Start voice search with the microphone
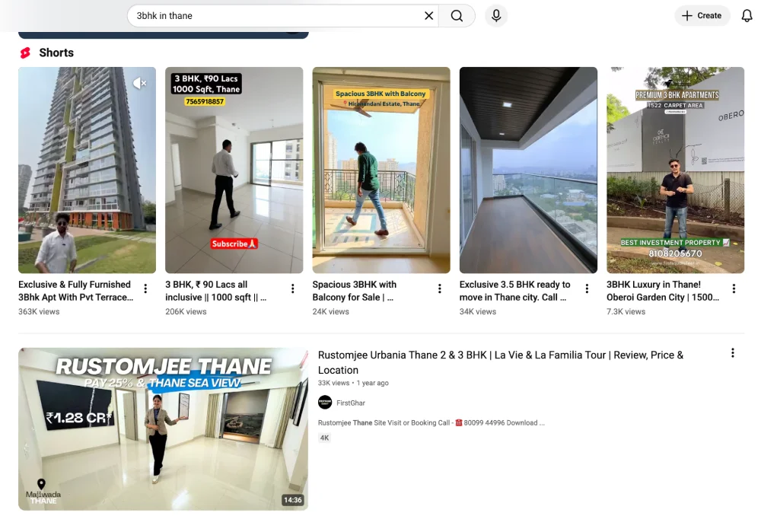The width and height of the screenshot is (761, 516). [496, 15]
